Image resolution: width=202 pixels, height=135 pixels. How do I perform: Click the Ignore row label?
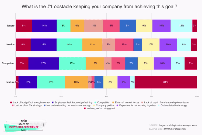(x=11, y=26)
